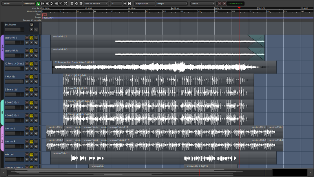Shrink tracks with the shrink icon
This screenshot has width=314, height=177.
click(125, 4)
